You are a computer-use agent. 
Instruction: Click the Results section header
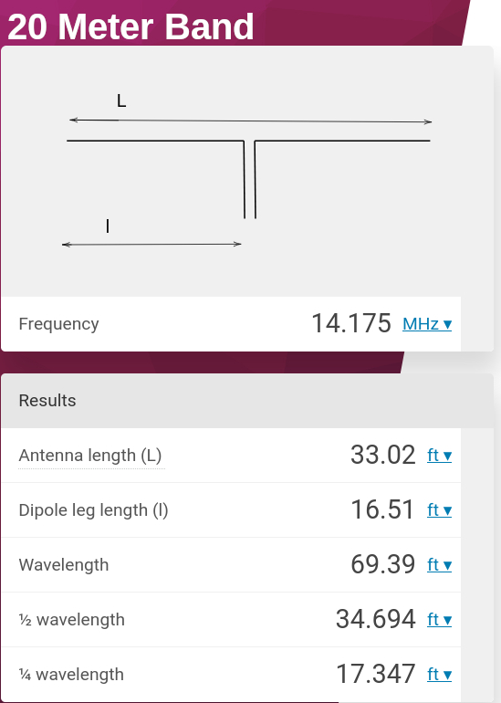(247, 401)
